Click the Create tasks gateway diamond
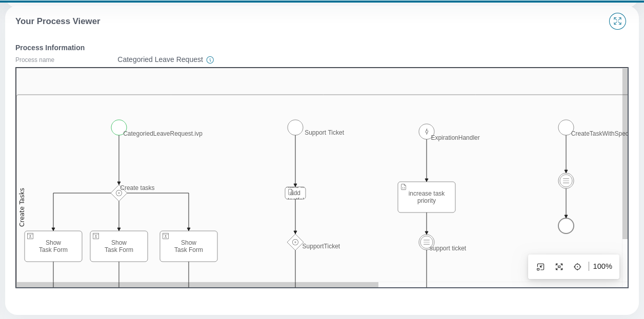This screenshot has width=644, height=319. pyautogui.click(x=119, y=193)
